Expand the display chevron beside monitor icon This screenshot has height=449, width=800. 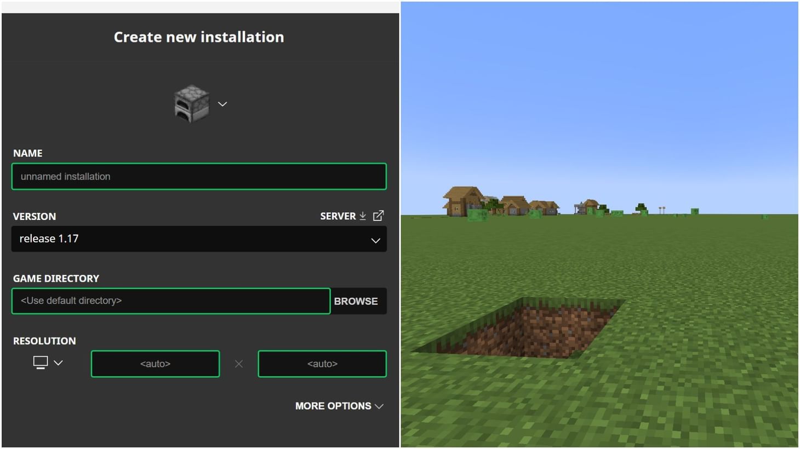coord(58,362)
